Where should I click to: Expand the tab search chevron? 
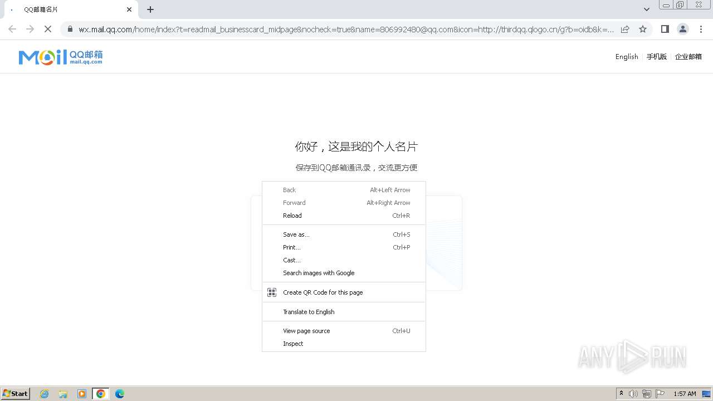pyautogui.click(x=647, y=9)
